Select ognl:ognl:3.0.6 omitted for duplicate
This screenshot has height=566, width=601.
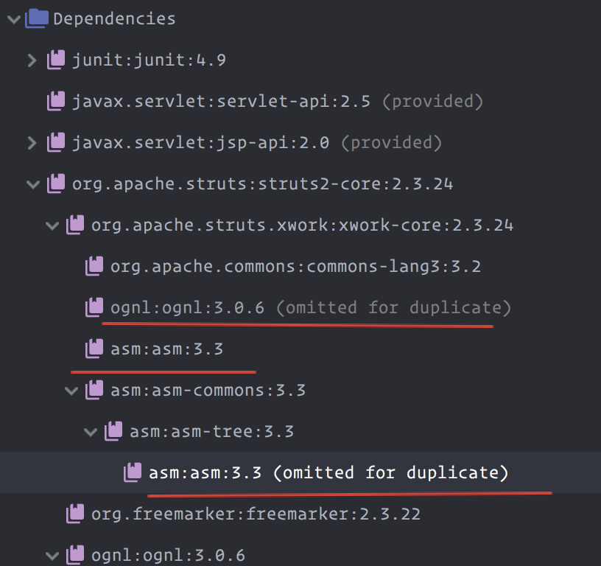tap(311, 307)
